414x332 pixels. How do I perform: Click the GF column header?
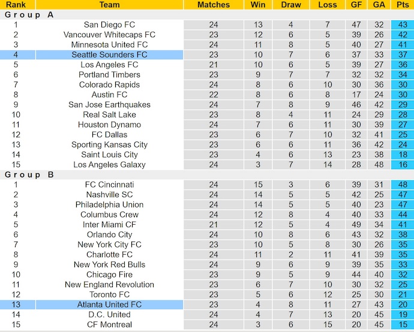click(x=357, y=5)
